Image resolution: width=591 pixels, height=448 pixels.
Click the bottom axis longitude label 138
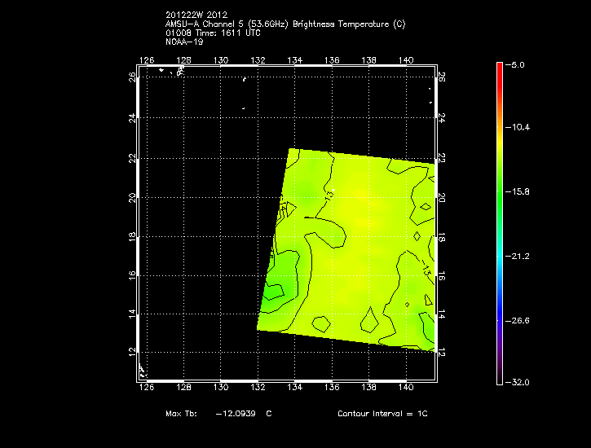(369, 388)
